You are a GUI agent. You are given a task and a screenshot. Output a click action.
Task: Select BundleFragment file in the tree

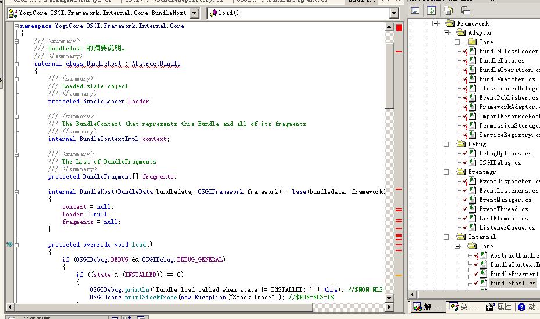514,274
